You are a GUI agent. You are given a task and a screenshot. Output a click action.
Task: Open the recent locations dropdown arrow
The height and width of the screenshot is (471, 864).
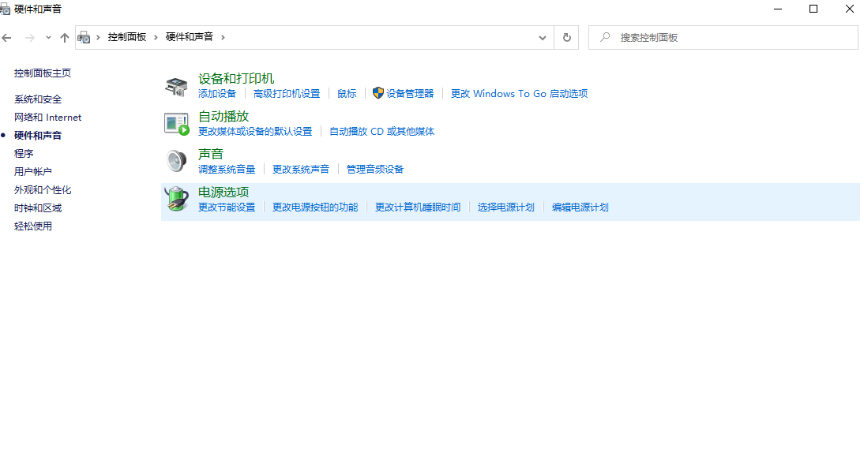coord(48,37)
